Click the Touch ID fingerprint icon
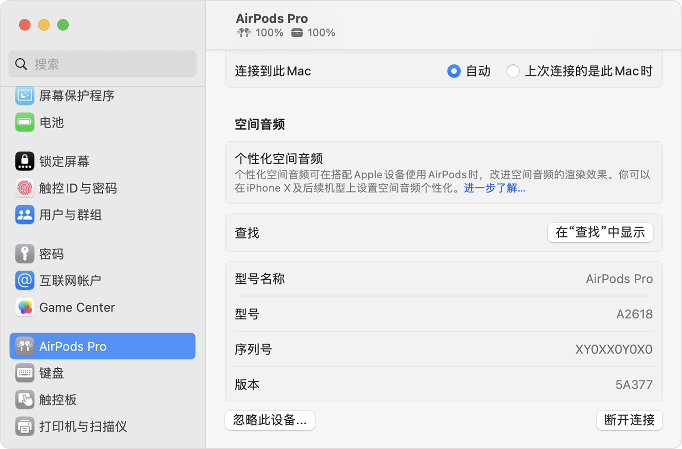This screenshot has height=449, width=682. 25,188
